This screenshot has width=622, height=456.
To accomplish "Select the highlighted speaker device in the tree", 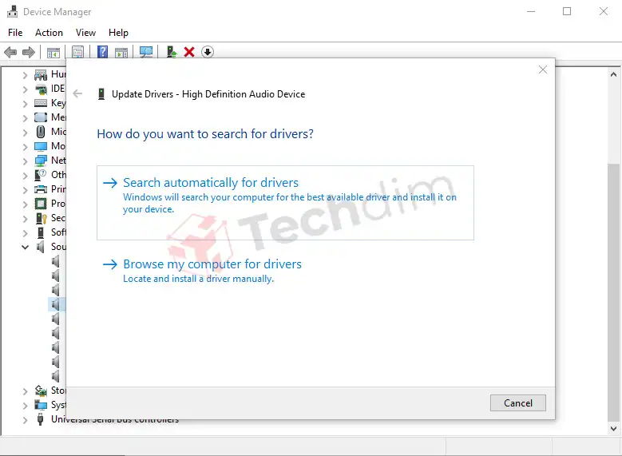I will tap(56, 304).
